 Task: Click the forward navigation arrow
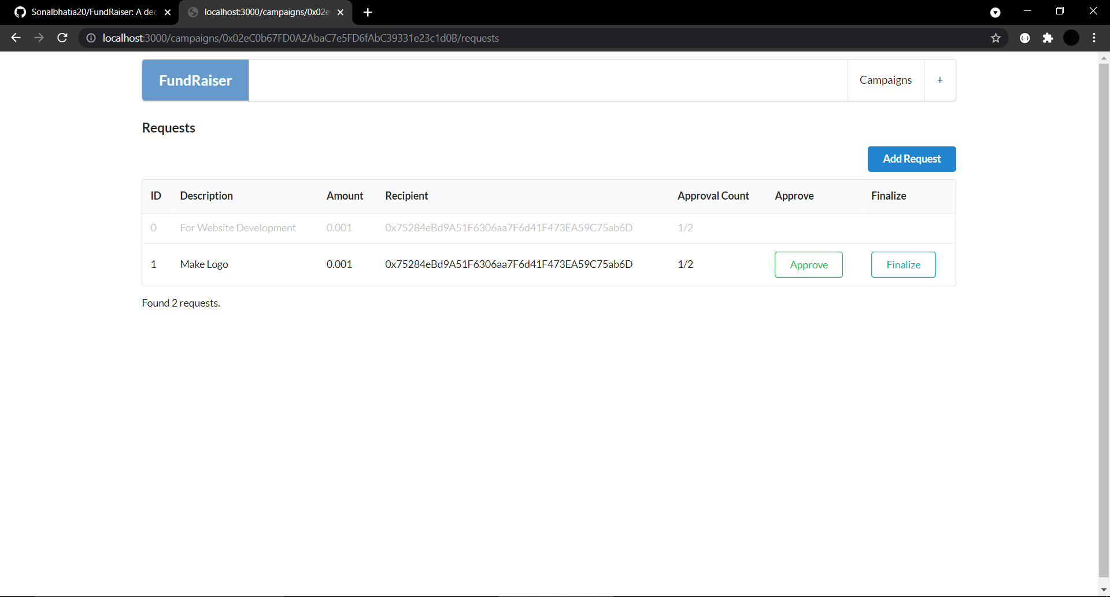coord(39,38)
